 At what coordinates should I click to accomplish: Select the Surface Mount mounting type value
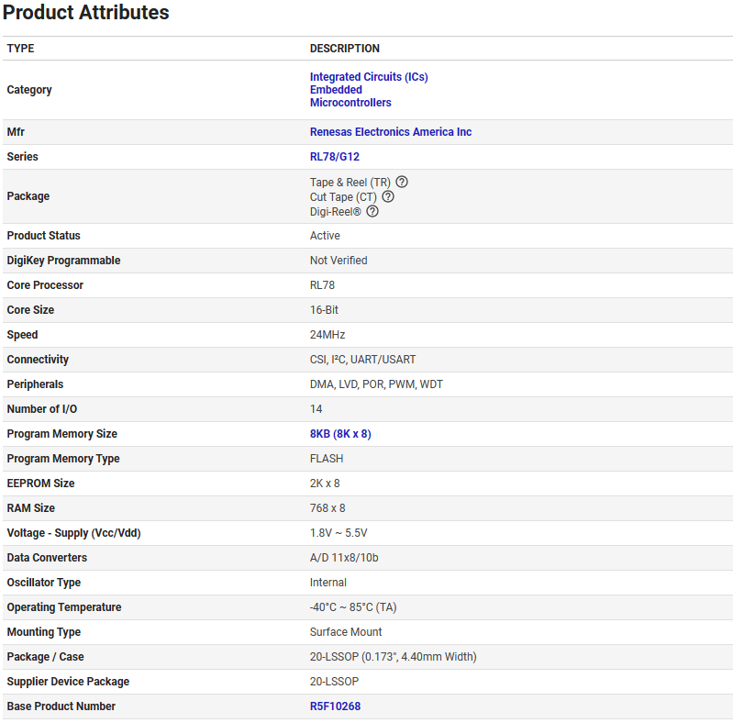click(346, 632)
